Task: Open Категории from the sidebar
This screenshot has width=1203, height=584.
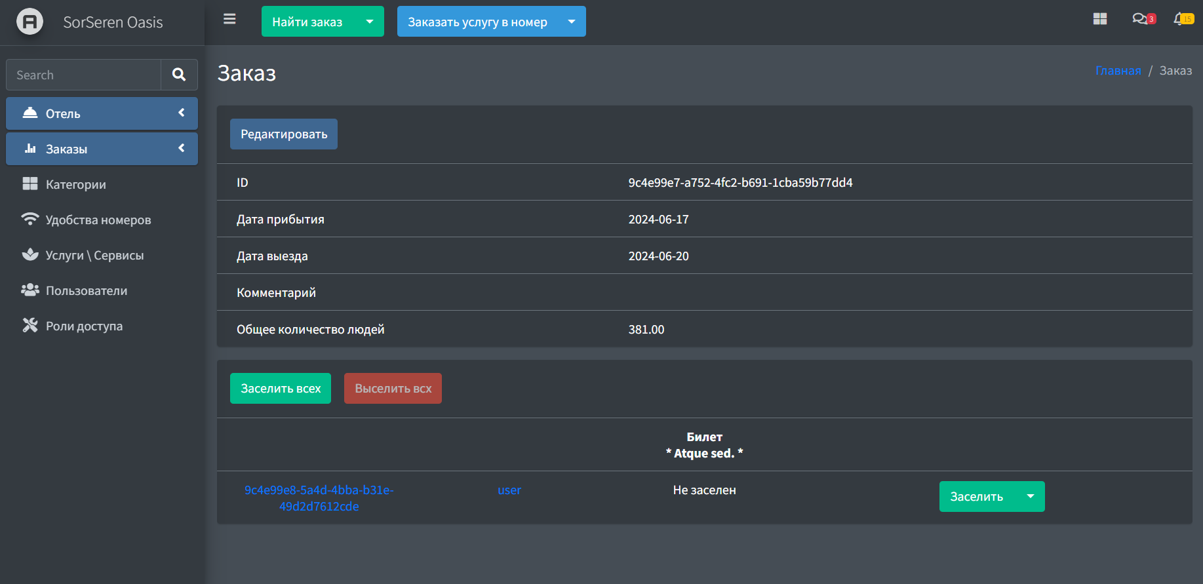Action: pyautogui.click(x=75, y=184)
